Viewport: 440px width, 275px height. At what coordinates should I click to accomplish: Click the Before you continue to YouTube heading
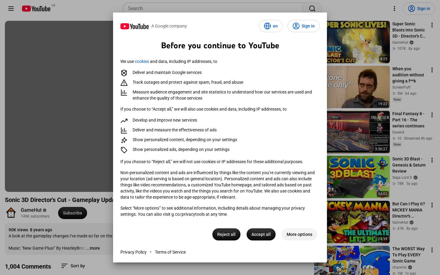click(220, 46)
